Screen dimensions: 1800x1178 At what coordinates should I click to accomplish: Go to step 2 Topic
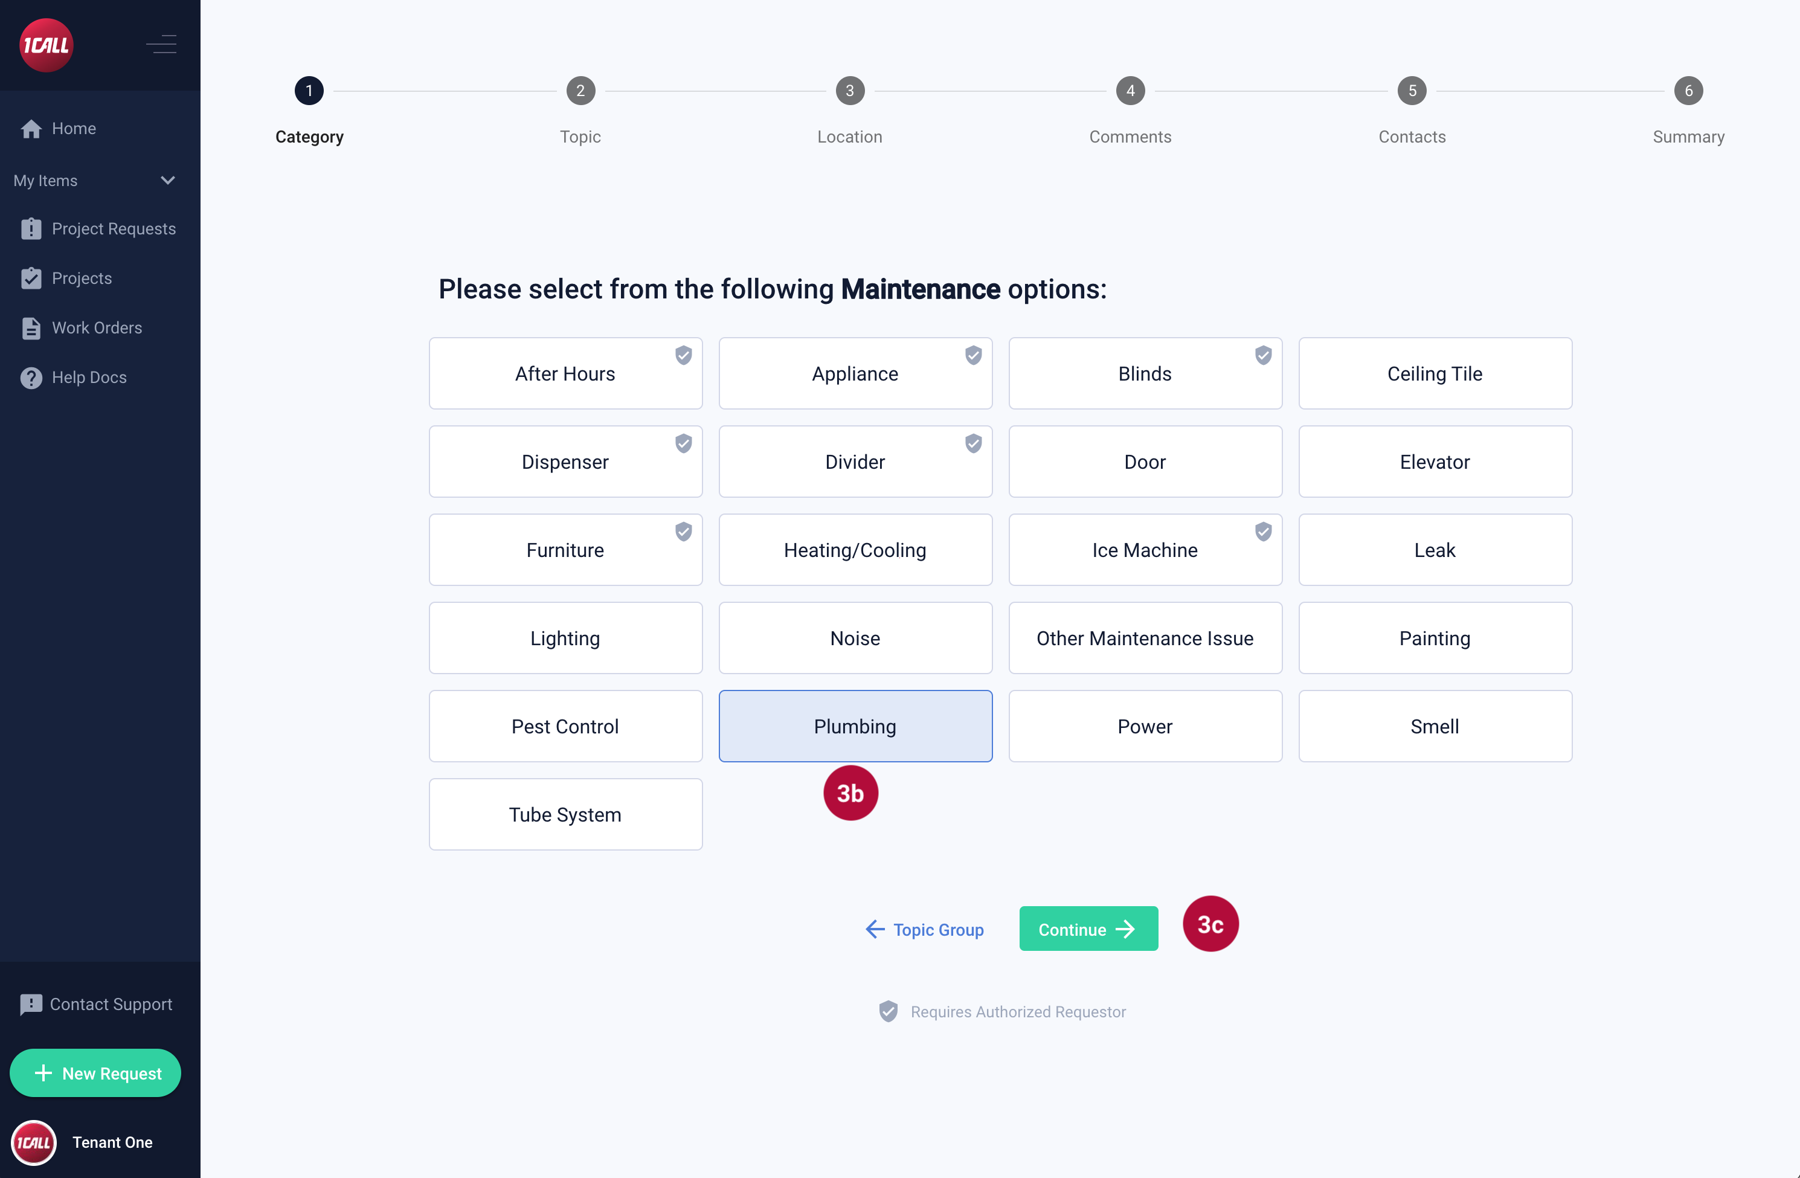(580, 91)
